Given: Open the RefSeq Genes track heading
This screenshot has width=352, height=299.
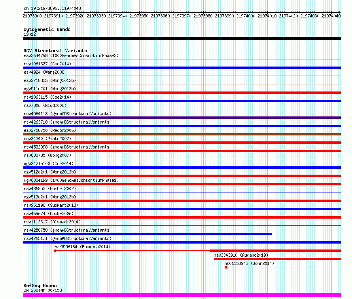Looking at the screenshot, I should tap(40, 286).
